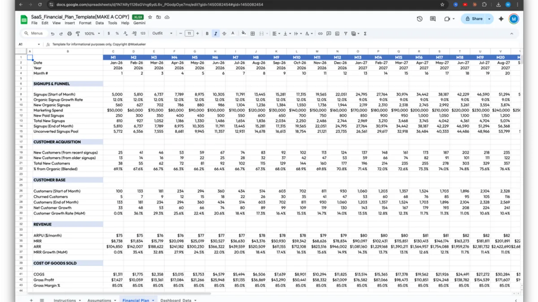Decrease decimal places

click(126, 34)
